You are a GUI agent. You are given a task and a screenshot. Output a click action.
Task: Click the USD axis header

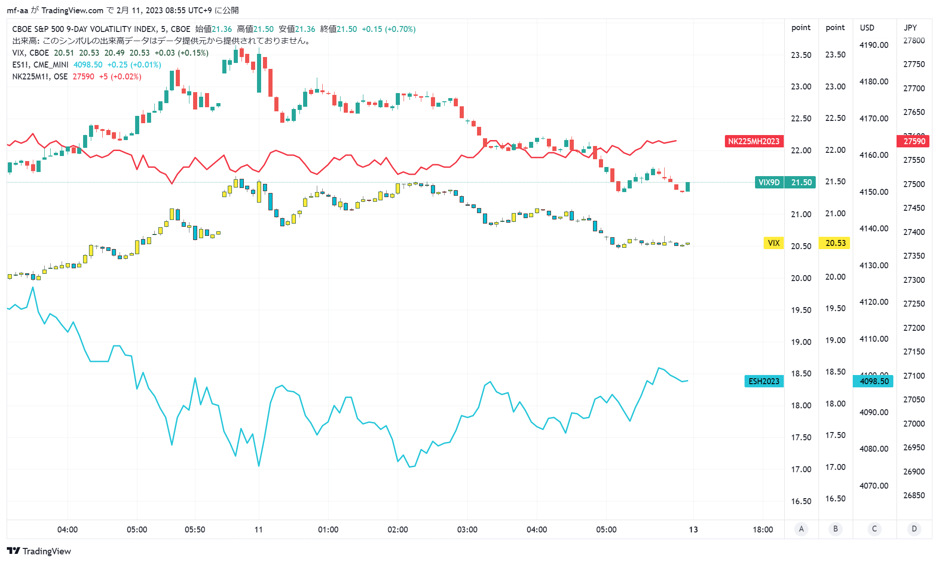coord(867,28)
